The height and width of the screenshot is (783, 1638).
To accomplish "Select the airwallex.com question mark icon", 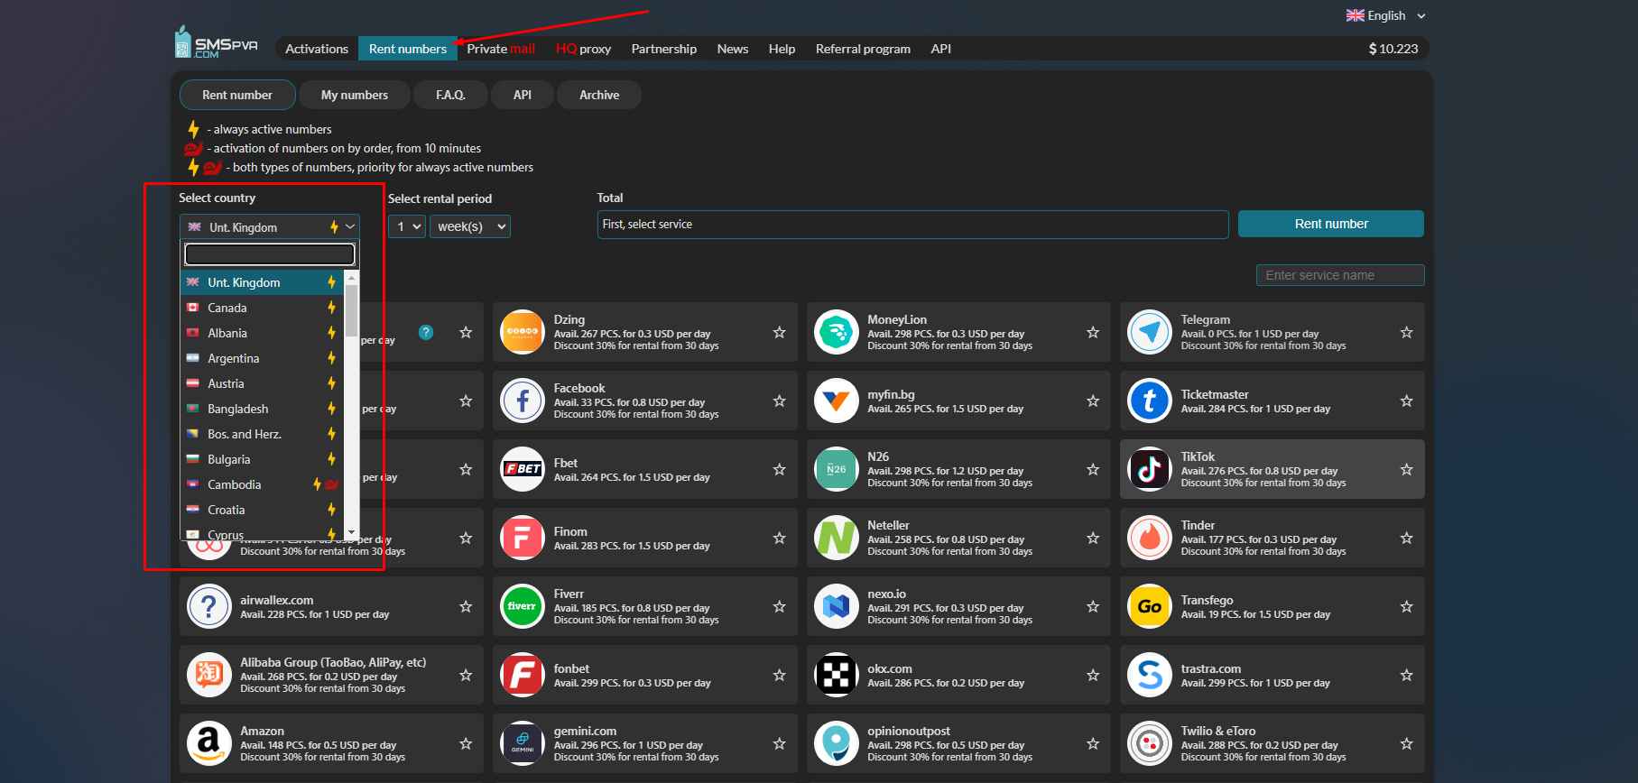I will tap(209, 606).
